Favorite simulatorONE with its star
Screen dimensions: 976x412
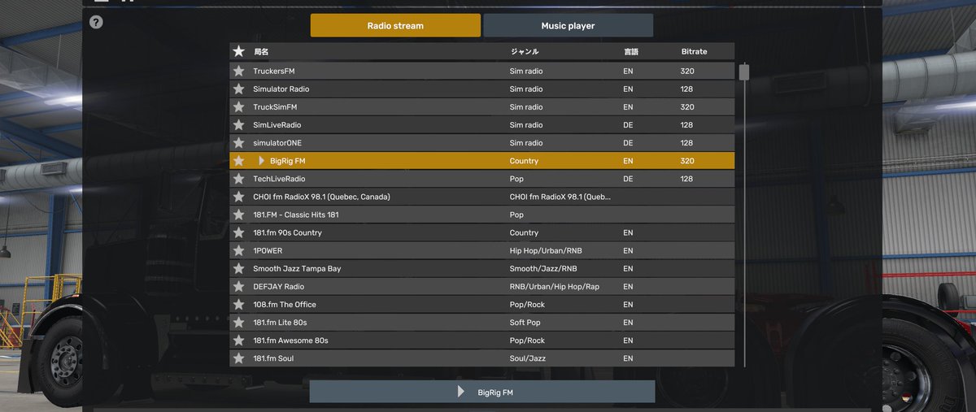tap(238, 143)
